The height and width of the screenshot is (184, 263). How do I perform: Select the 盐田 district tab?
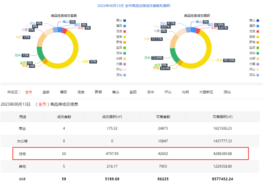[x=133, y=92]
